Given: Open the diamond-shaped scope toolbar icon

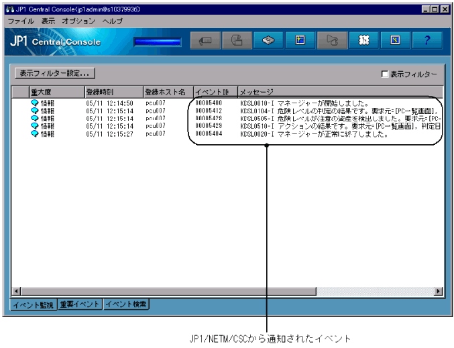Looking at the screenshot, I should click(x=268, y=40).
